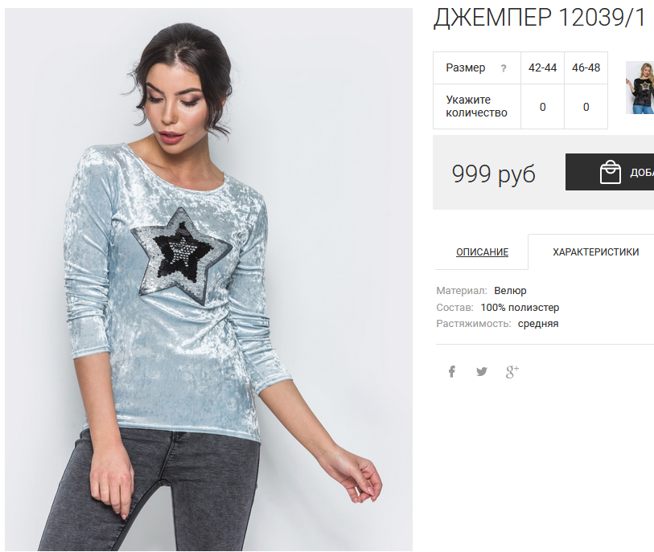The height and width of the screenshot is (552, 654).
Task: Open the ОПИСАНИЕ tab
Action: [482, 252]
